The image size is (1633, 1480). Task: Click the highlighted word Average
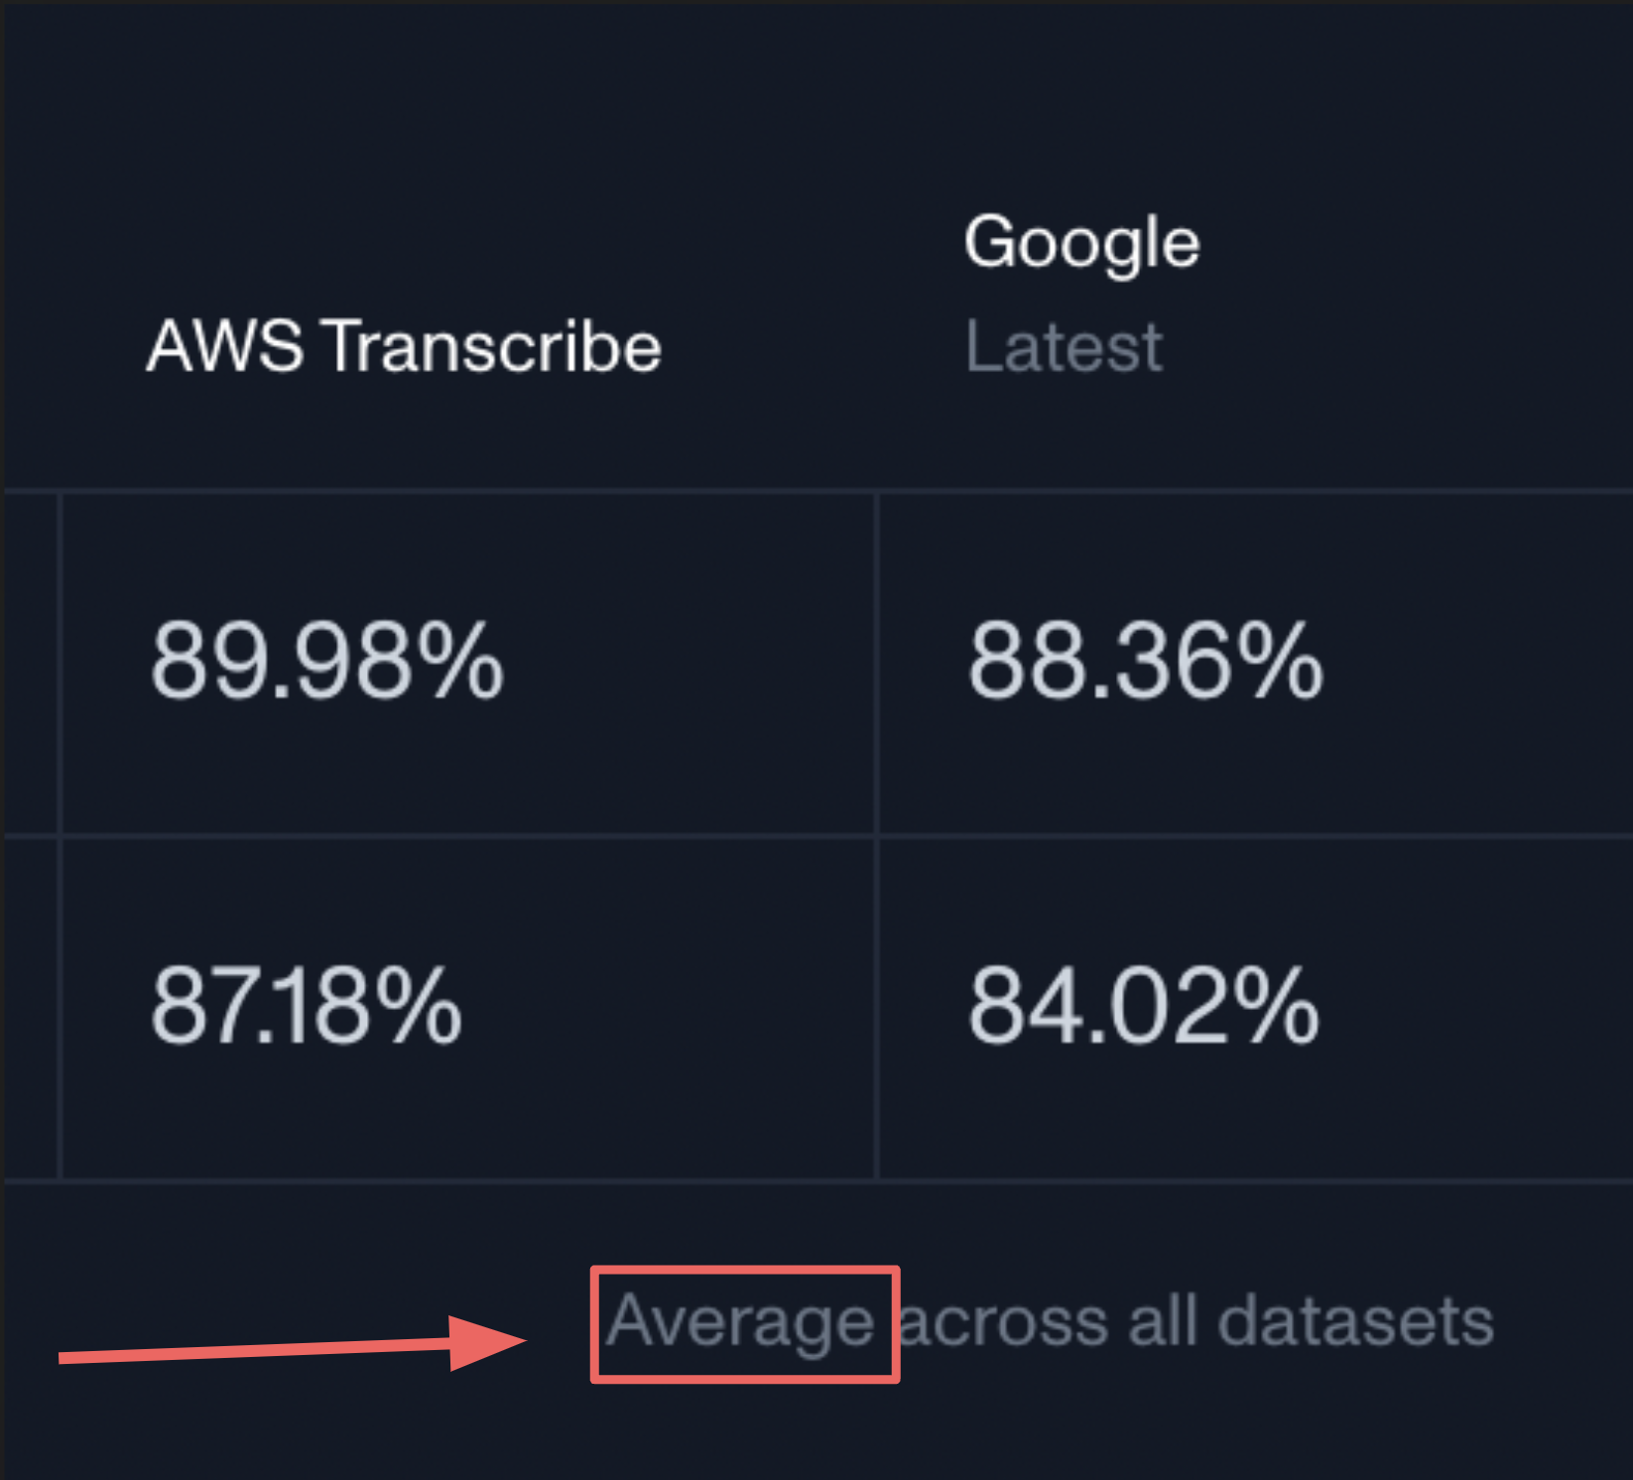coord(740,1323)
